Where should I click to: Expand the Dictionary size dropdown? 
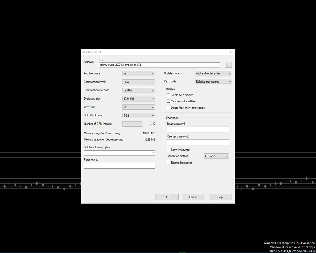[x=139, y=99]
